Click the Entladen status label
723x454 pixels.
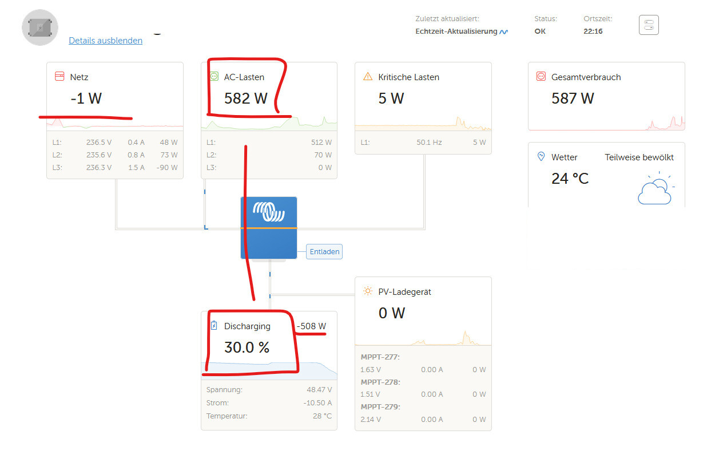click(x=324, y=251)
